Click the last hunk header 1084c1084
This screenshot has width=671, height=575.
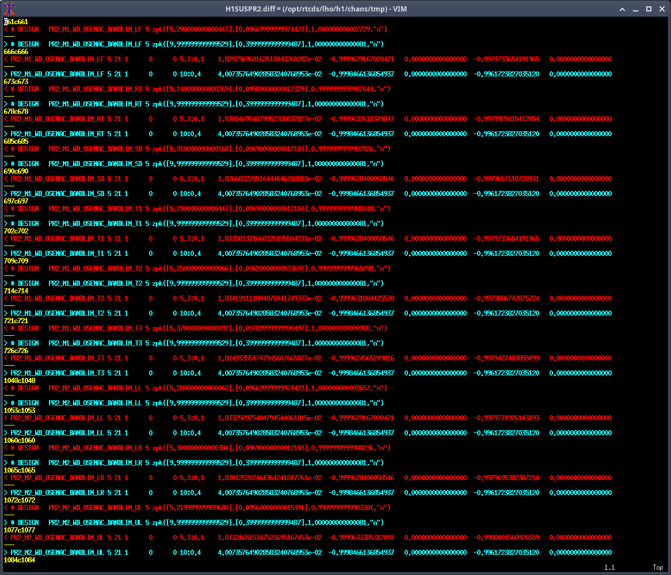coord(19,560)
